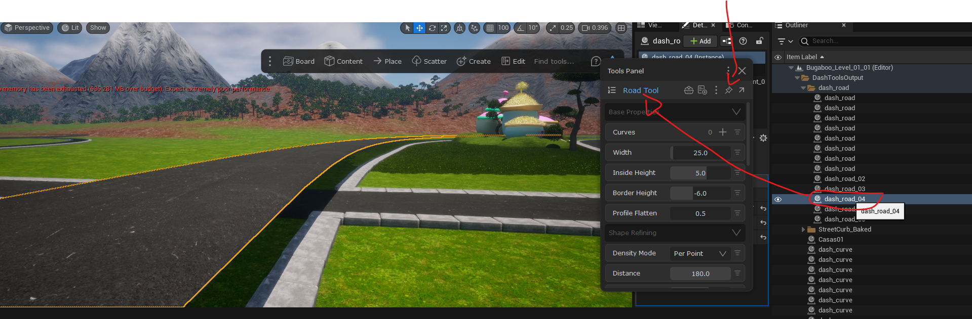This screenshot has width=972, height=319.
Task: Pin the Road Tool panel
Action: tap(729, 90)
